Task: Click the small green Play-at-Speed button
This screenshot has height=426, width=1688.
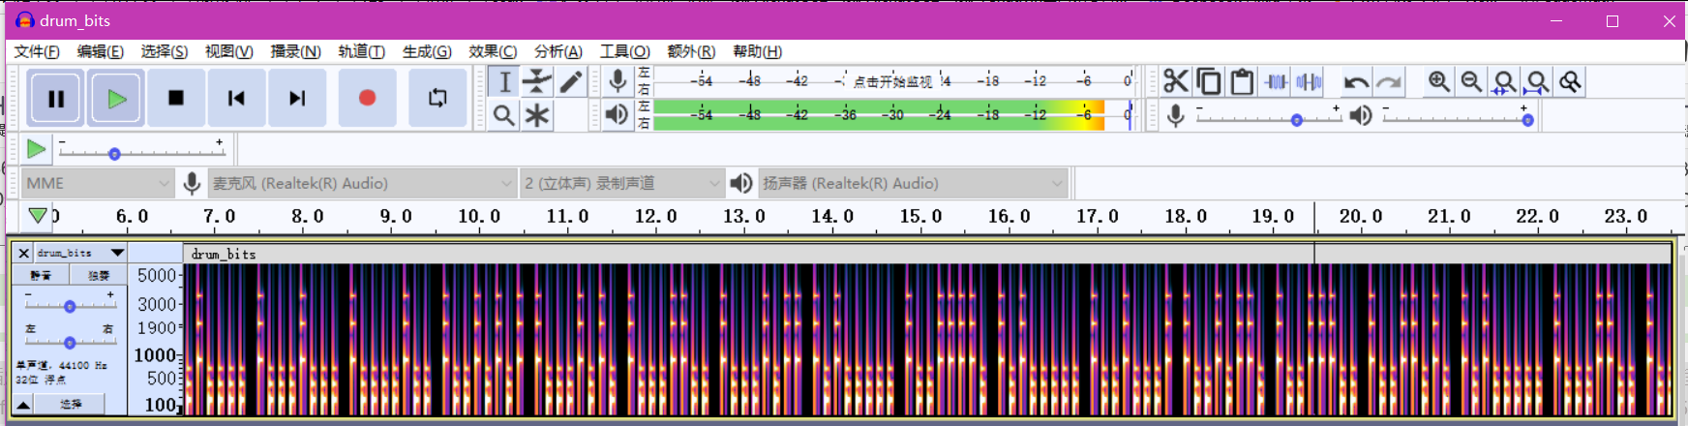Action: click(x=36, y=149)
